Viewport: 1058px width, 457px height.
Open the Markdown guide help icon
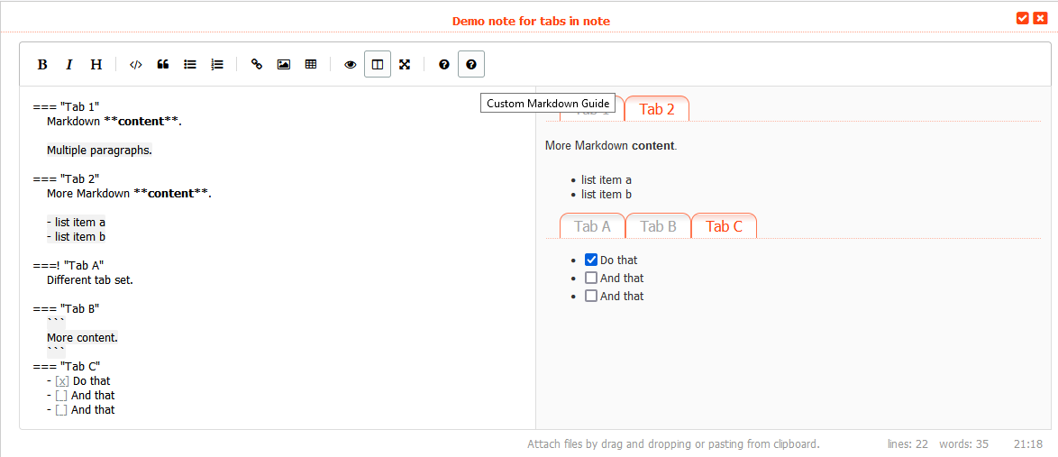(444, 64)
